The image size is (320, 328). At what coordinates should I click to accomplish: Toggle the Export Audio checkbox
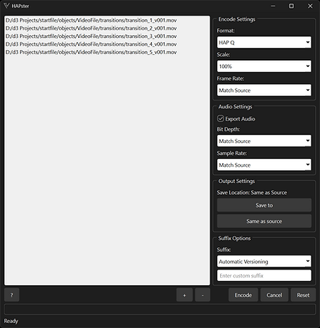220,118
